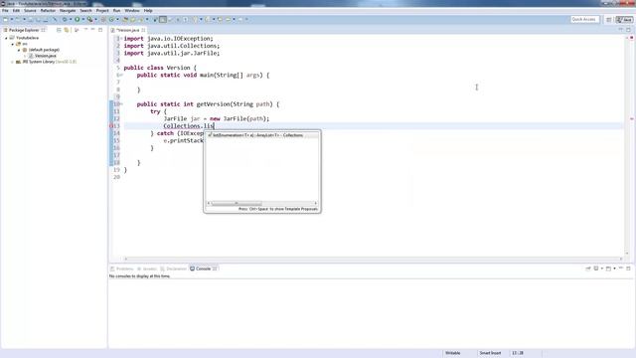Maximize the editor area
Screen dimensions: 636x358
(628, 30)
